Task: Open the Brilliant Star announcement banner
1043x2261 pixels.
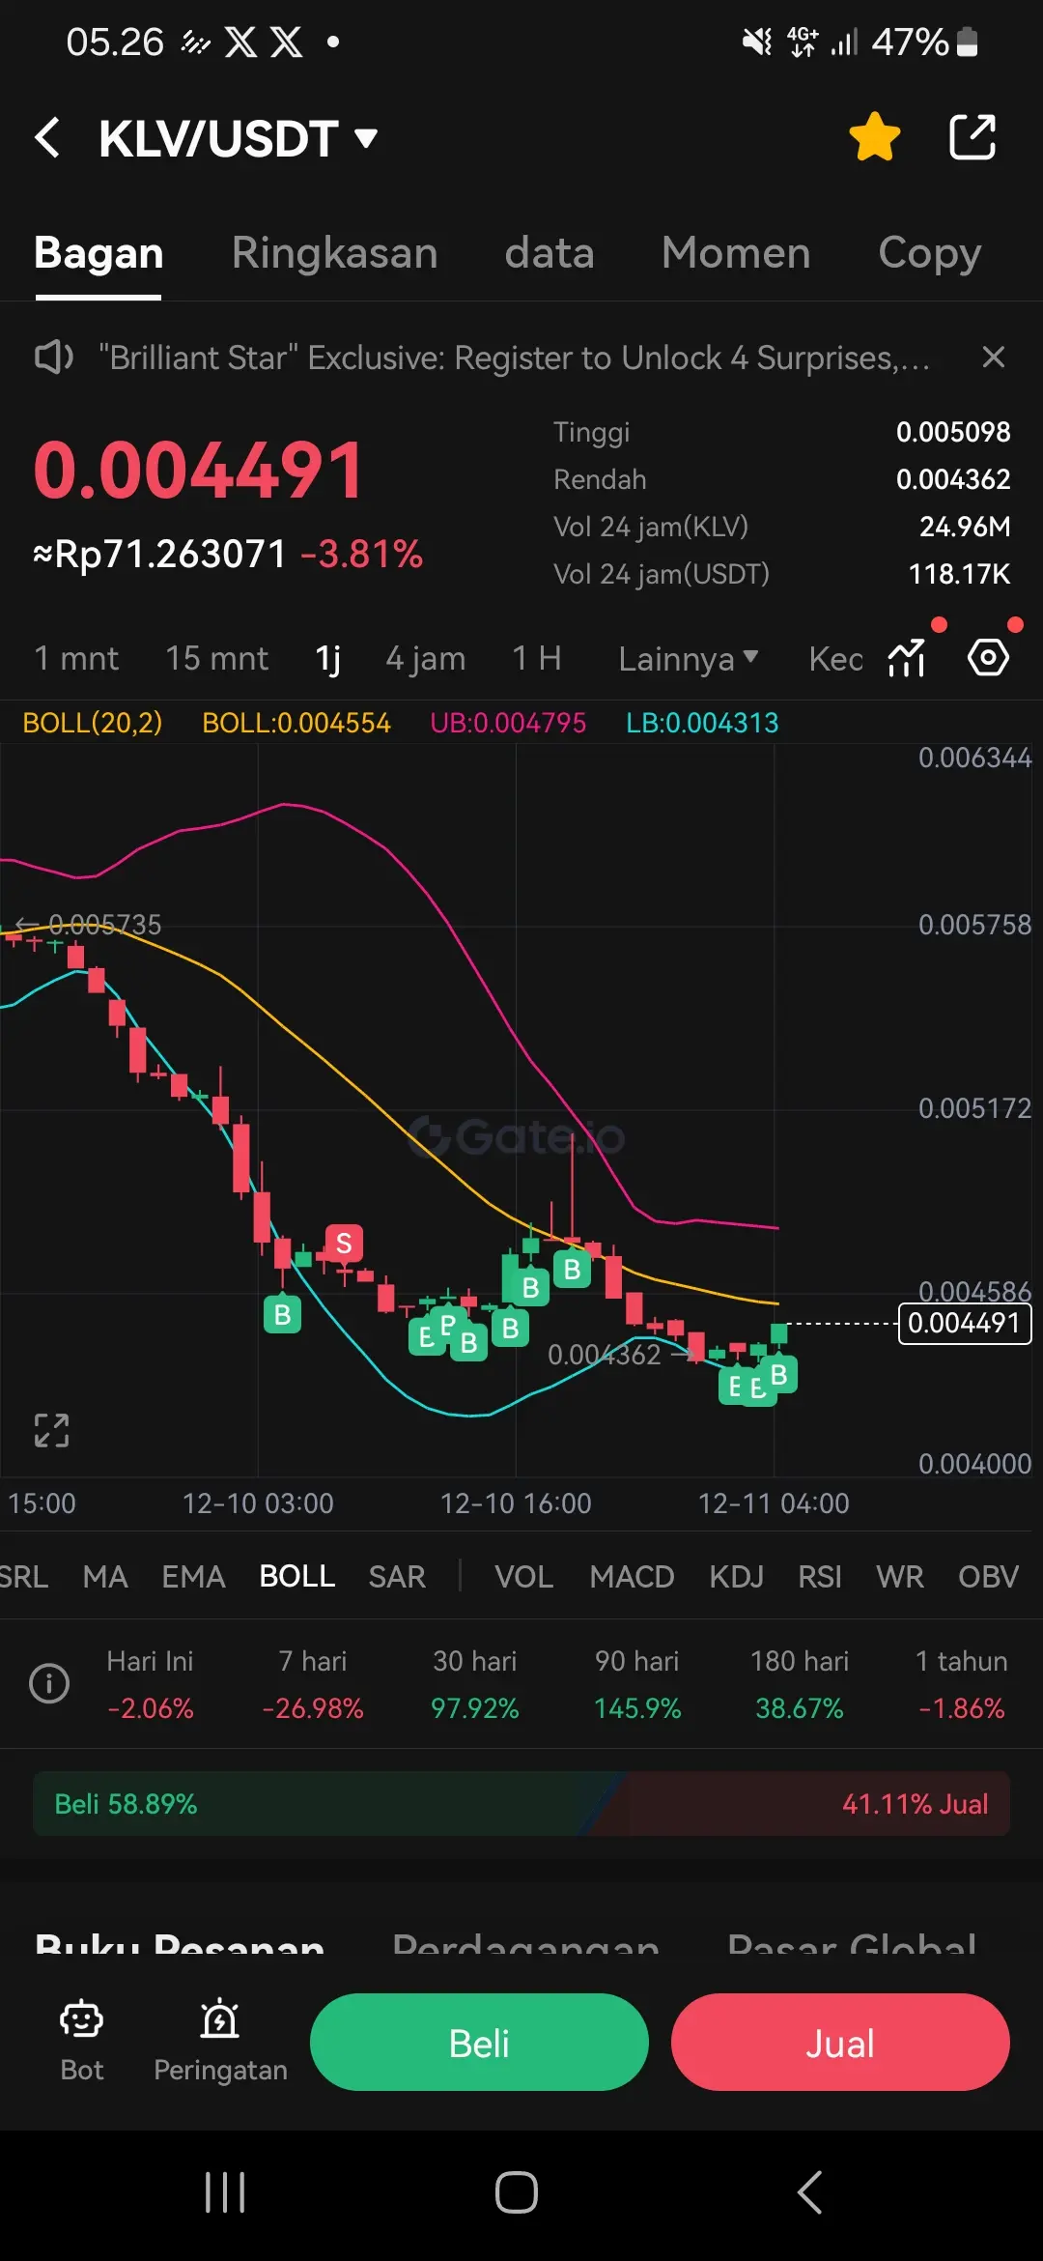Action: coord(514,358)
